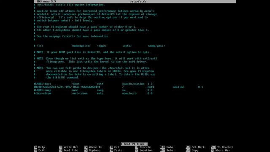This screenshot has height=152, width=270.
Task: Click the 'See the manpage fstab(5)' comment line
Action: click(x=72, y=36)
